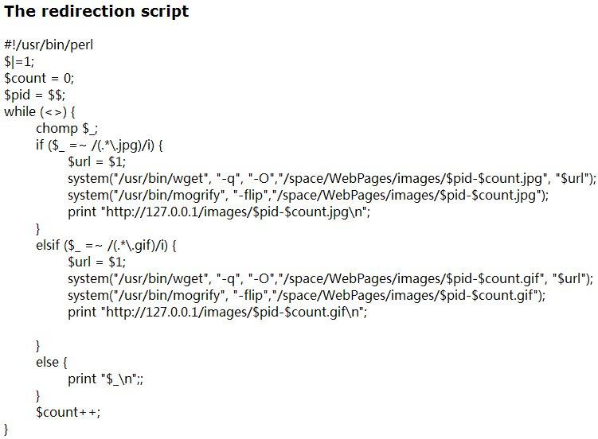Click the "$url = $1;" line under the jpg if
The height and width of the screenshot is (439, 598).
click(x=97, y=162)
